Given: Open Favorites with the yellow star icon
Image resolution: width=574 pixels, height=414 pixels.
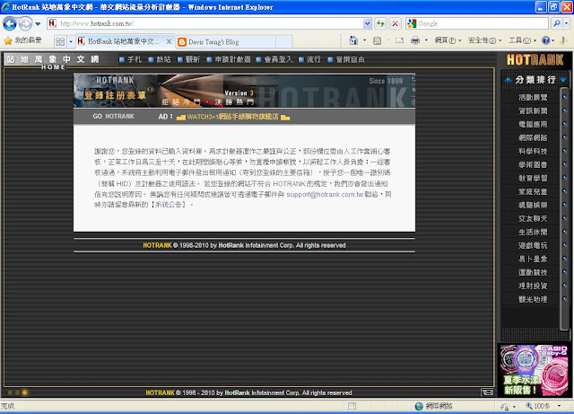Looking at the screenshot, I should [x=8, y=40].
